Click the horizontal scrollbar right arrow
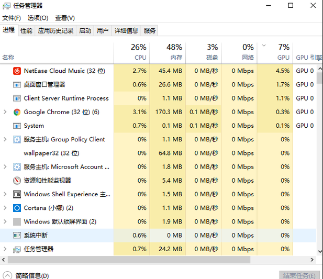 coord(312,260)
